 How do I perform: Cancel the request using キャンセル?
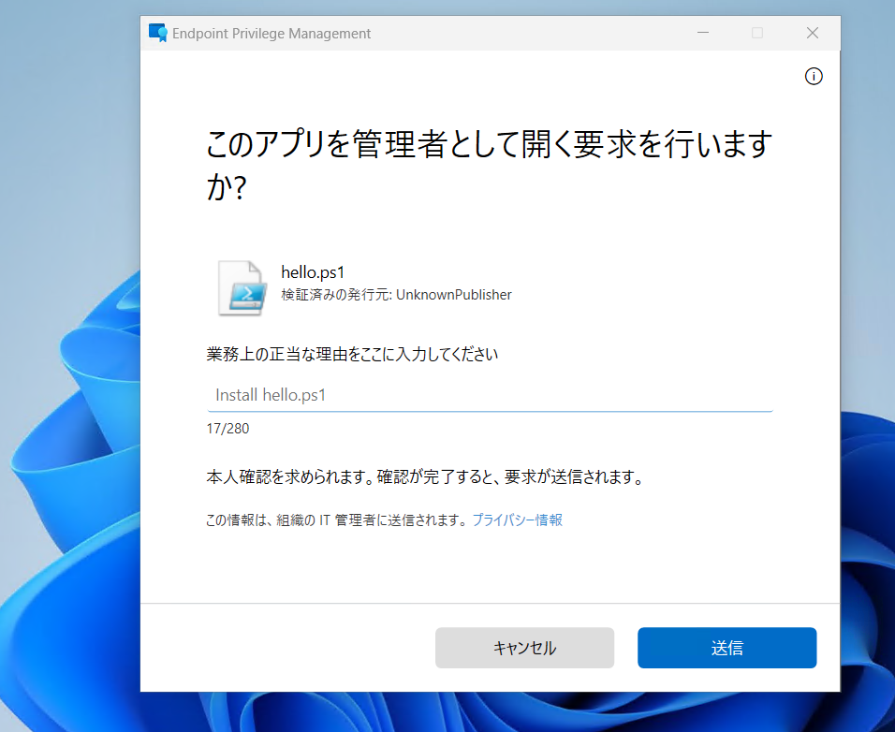[524, 647]
